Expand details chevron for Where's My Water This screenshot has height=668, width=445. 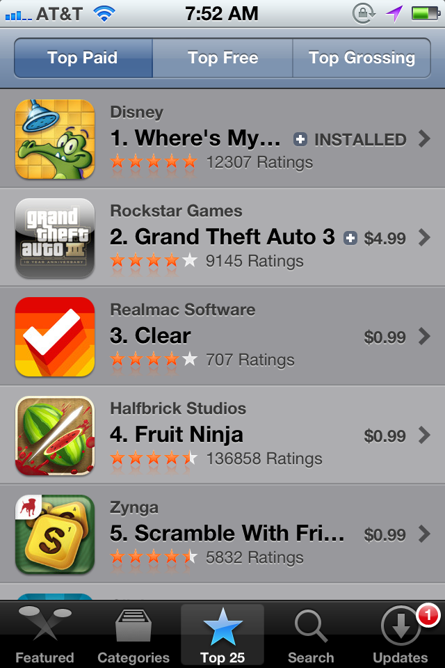coord(424,139)
